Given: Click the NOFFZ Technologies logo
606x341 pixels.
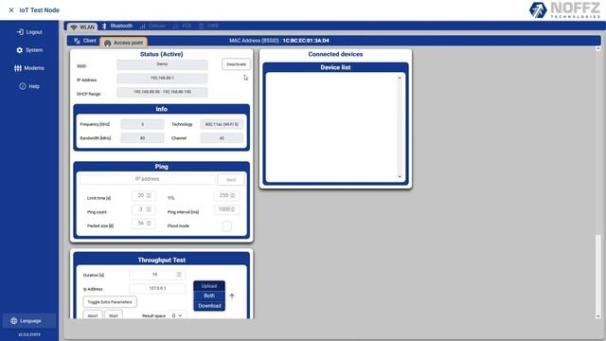Looking at the screenshot, I should (x=565, y=10).
